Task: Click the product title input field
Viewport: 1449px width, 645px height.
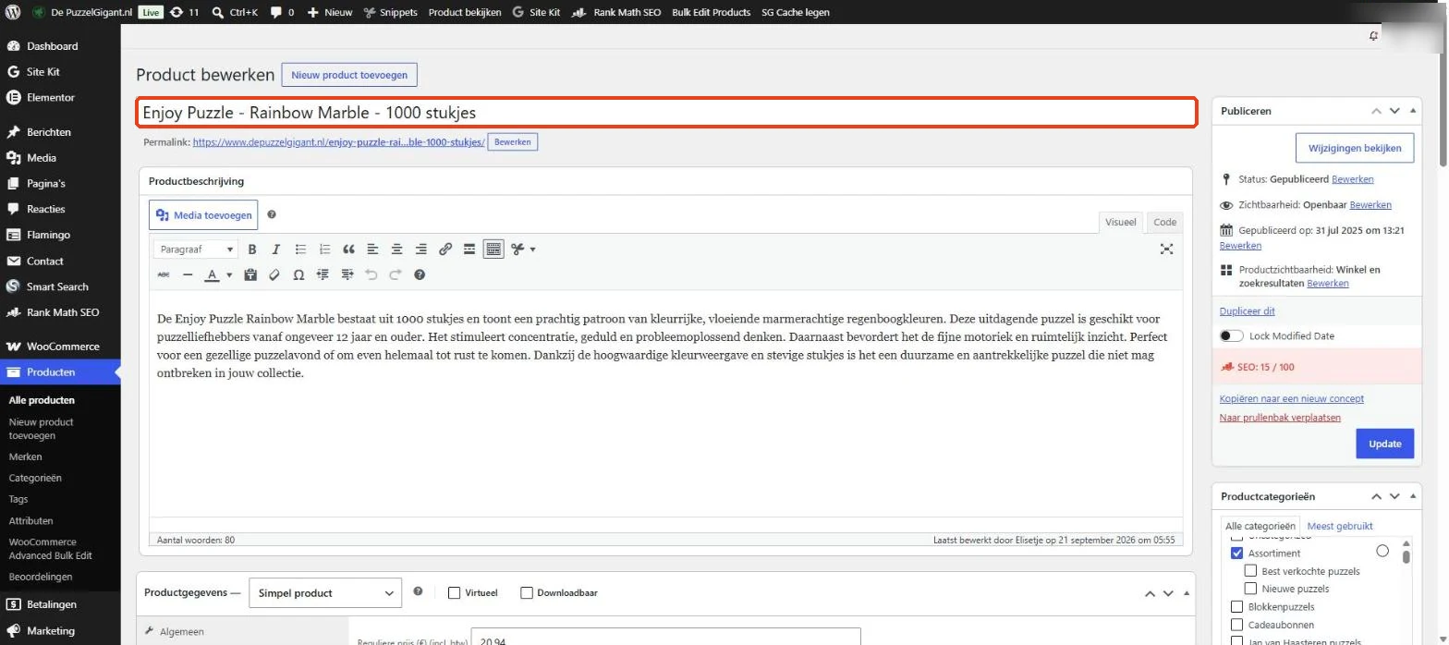Action: click(666, 113)
